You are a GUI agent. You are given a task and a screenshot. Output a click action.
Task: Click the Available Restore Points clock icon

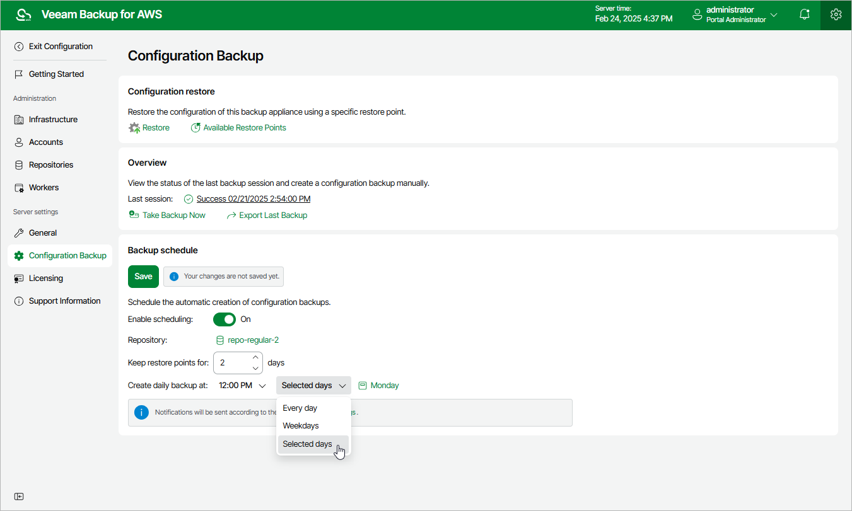[195, 128]
